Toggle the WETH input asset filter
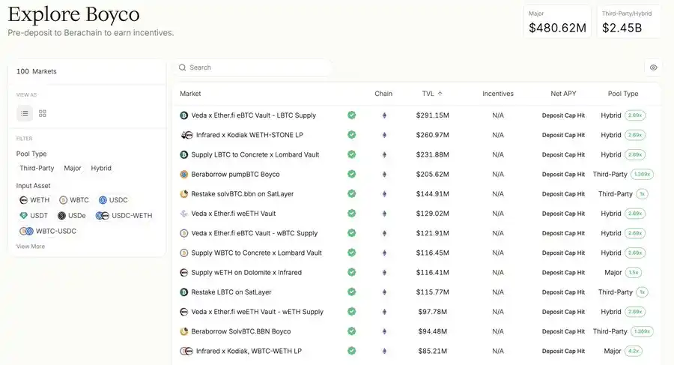The width and height of the screenshot is (674, 365). click(x=34, y=200)
